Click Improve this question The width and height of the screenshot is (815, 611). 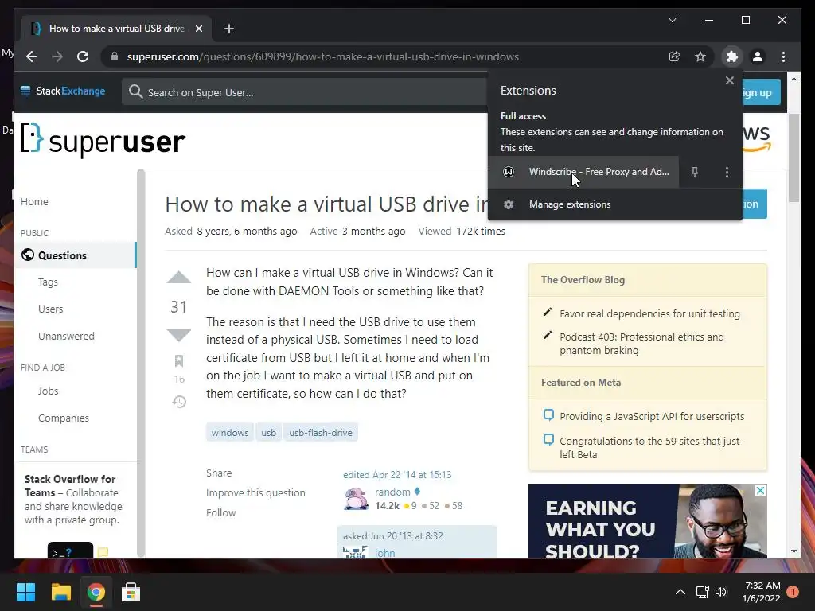tap(255, 492)
